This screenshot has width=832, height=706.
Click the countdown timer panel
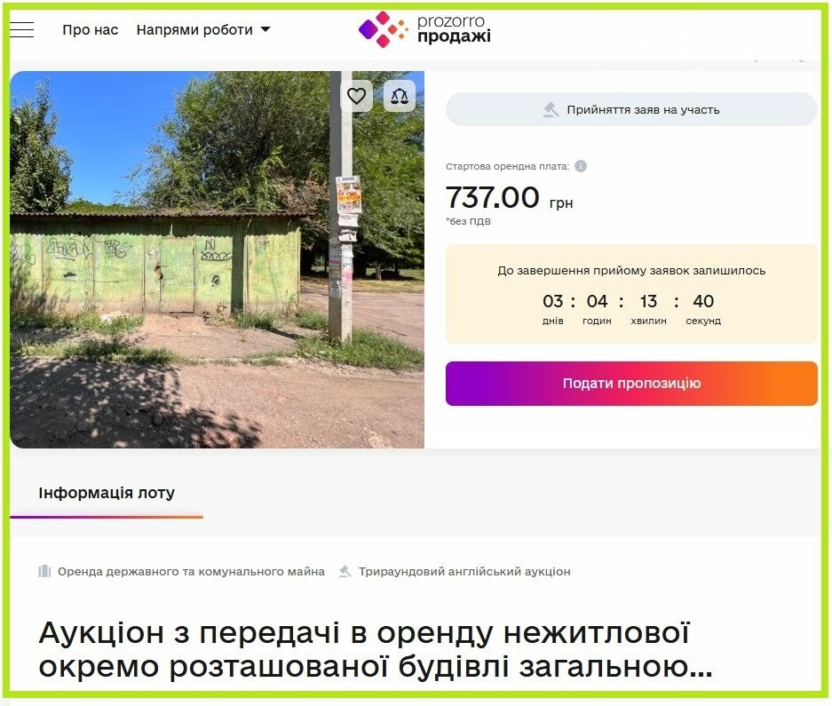(x=631, y=294)
